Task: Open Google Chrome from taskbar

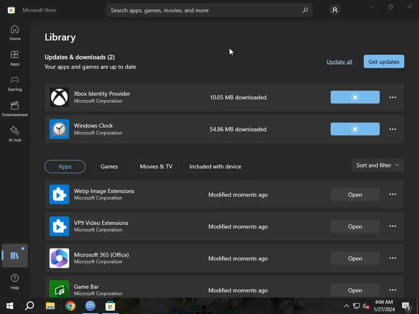Action: tap(70, 306)
